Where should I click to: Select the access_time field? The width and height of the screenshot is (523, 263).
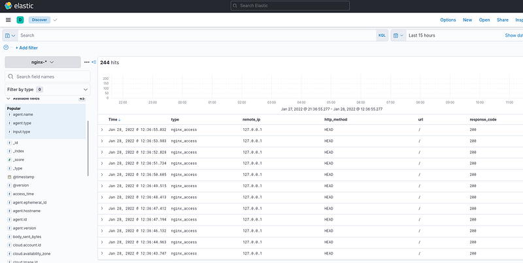click(24, 194)
